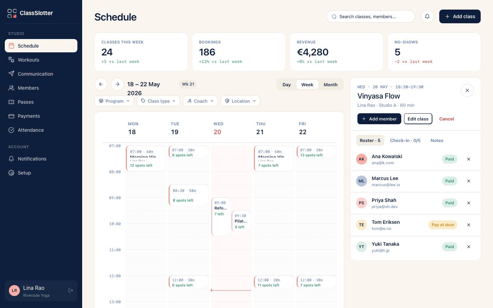Open Wednesday 09:30 Pilates class
This screenshot has height=308, width=493.
pos(241,221)
